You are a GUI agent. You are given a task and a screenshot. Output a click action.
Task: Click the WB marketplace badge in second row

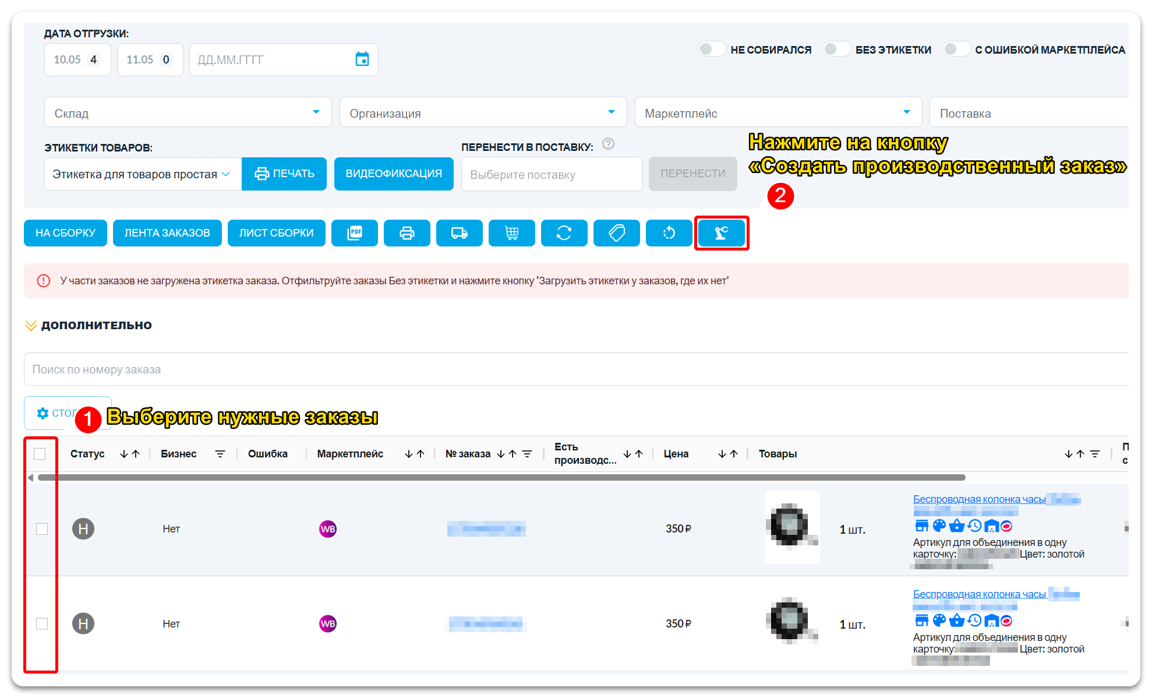tap(328, 623)
